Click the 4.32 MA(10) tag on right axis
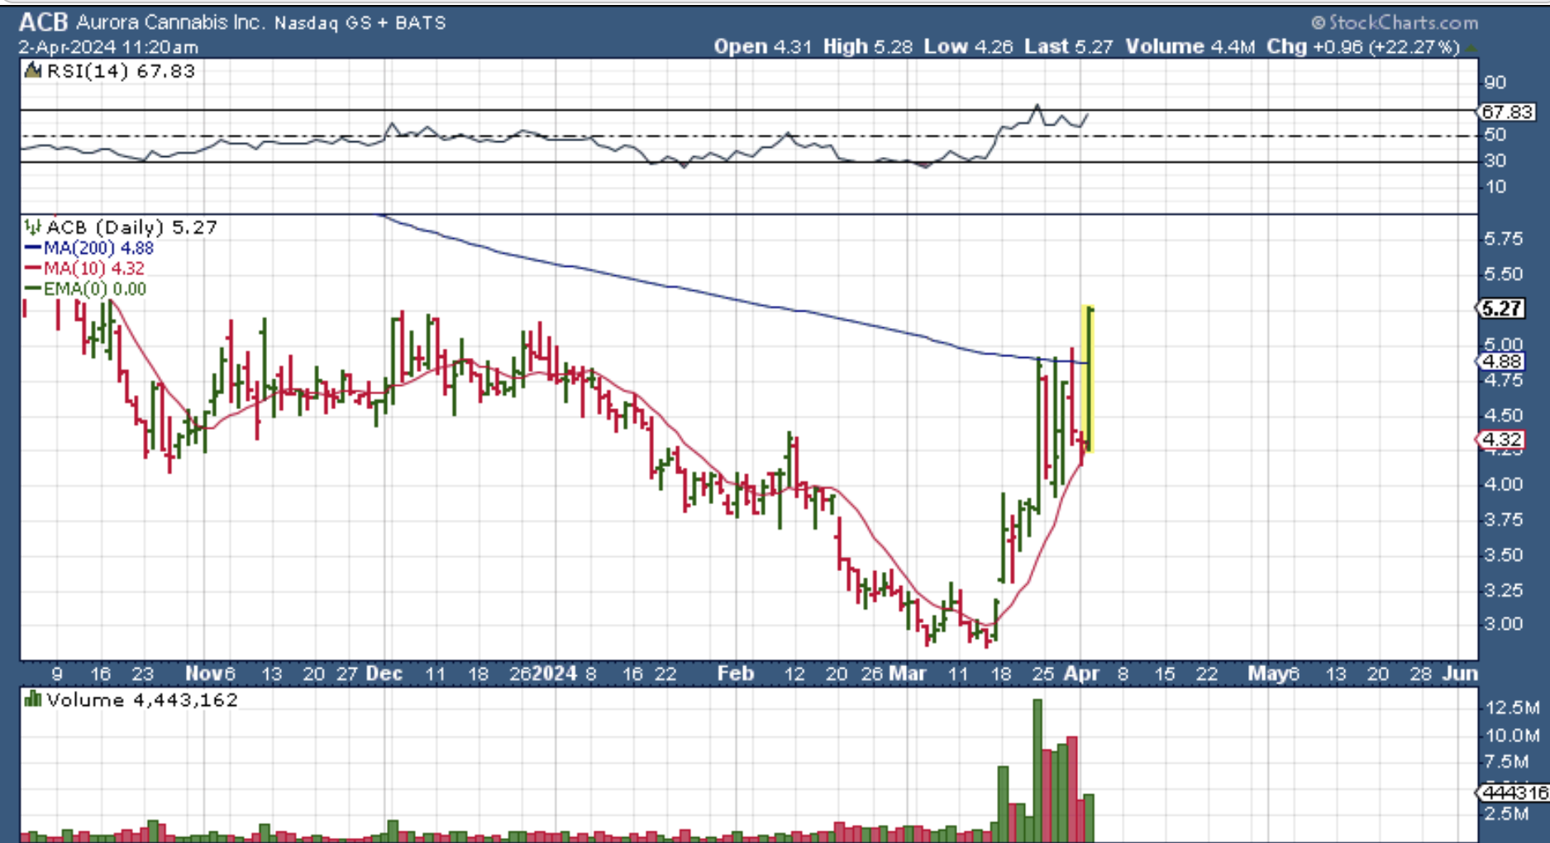 (1501, 439)
